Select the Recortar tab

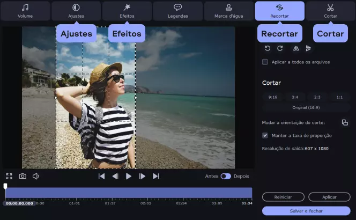pyautogui.click(x=279, y=11)
